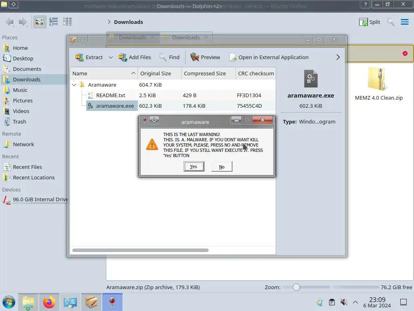Click the Downloads breadcrumb in location bar
This screenshot has width=414, height=311.
click(x=129, y=22)
